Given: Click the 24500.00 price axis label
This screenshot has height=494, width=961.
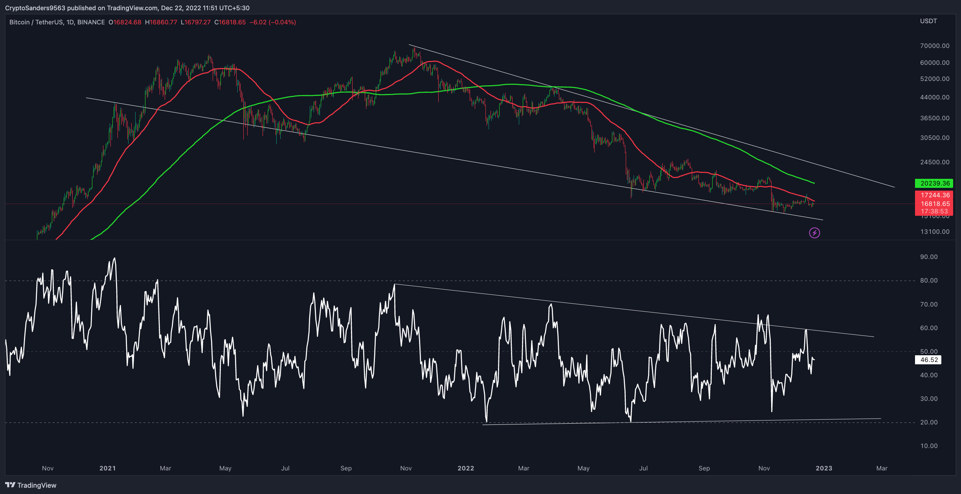Looking at the screenshot, I should pyautogui.click(x=935, y=162).
